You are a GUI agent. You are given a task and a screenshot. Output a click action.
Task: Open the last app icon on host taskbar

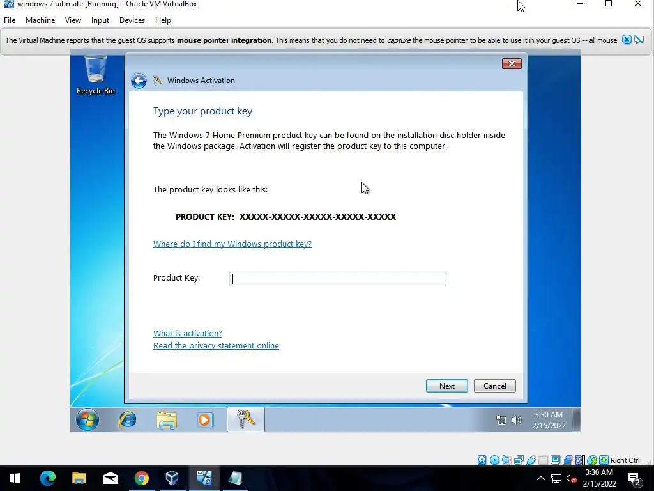(235, 478)
